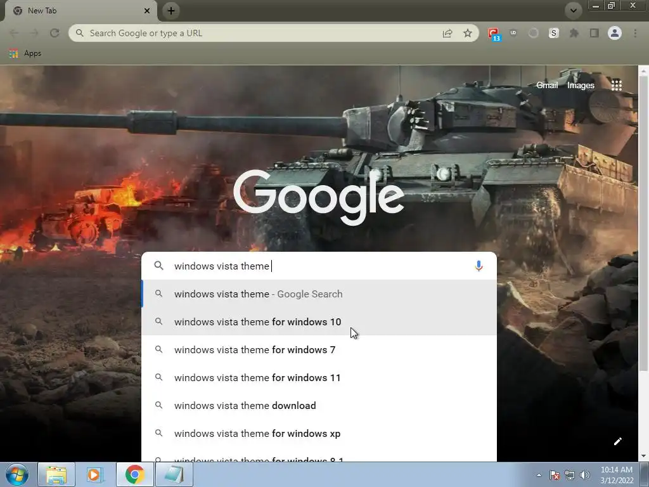Open the red extension with 13 badge
The width and height of the screenshot is (649, 487).
(493, 34)
